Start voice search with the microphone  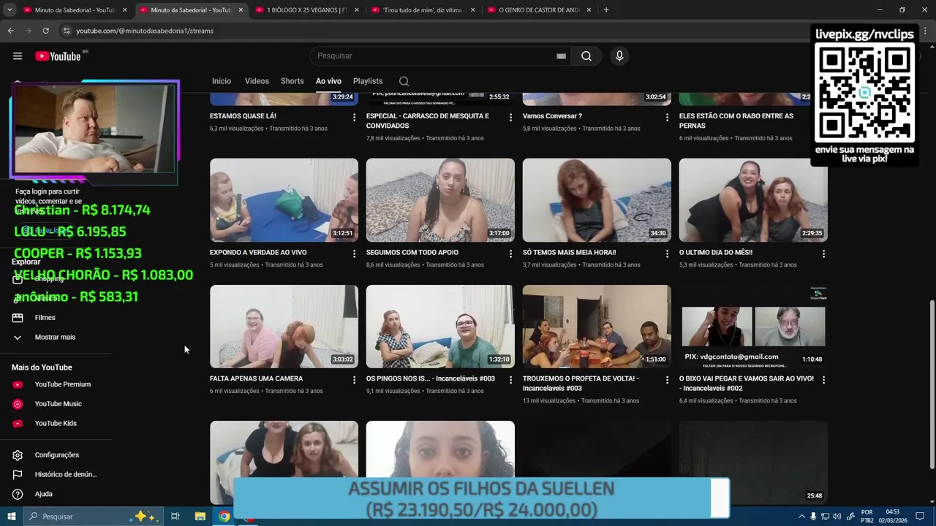pos(619,56)
